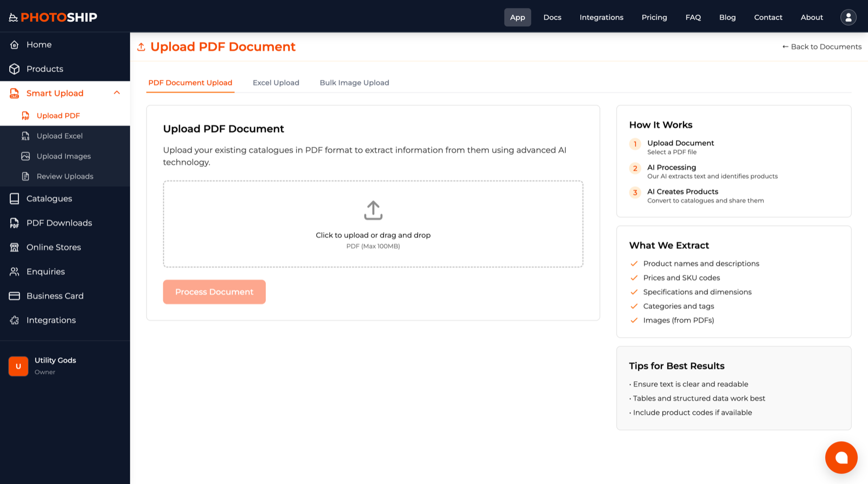The height and width of the screenshot is (484, 868).
Task: Click the PhotoShip logo
Action: (53, 17)
